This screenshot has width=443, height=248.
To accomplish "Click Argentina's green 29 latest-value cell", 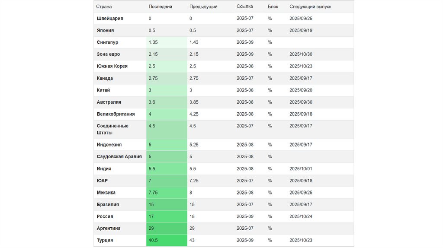I will click(x=167, y=228).
